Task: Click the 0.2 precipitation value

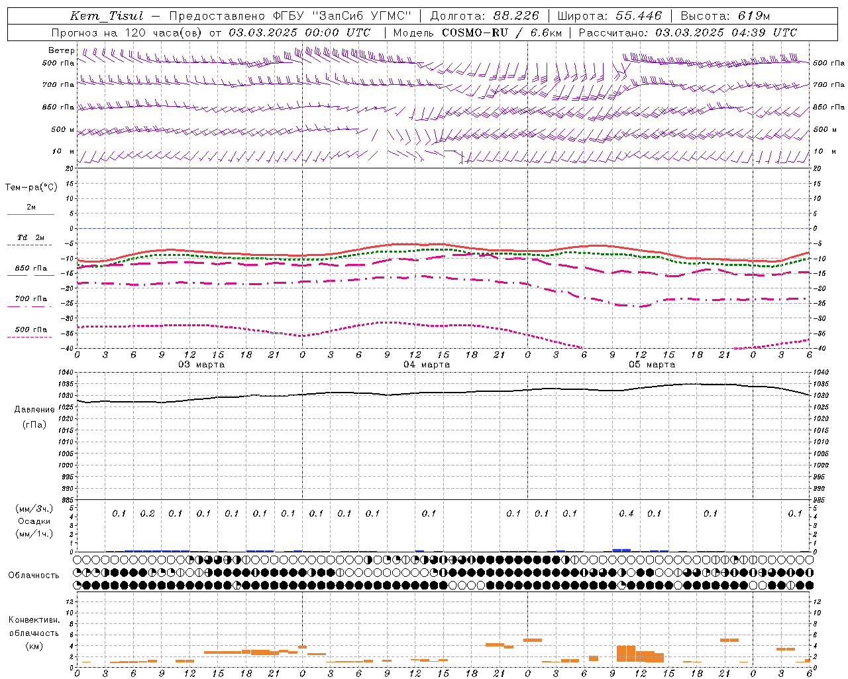Action: pyautogui.click(x=147, y=514)
